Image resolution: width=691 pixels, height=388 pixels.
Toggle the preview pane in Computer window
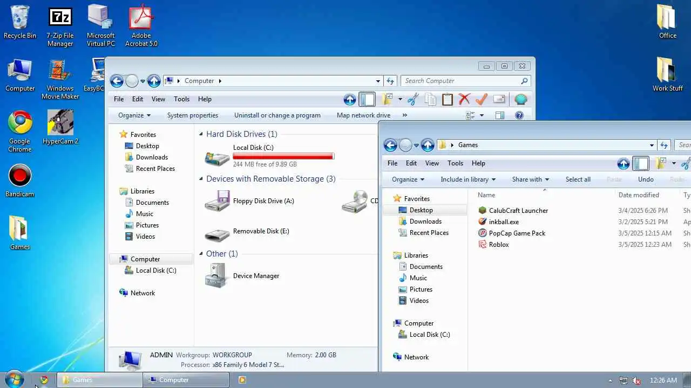pyautogui.click(x=500, y=115)
